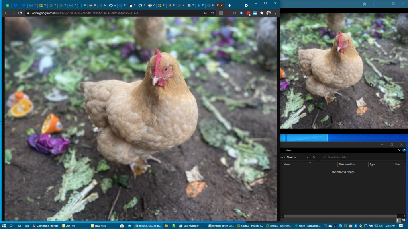
Task: Open ShareX - Task settings taskbar button
Action: [x=279, y=226]
